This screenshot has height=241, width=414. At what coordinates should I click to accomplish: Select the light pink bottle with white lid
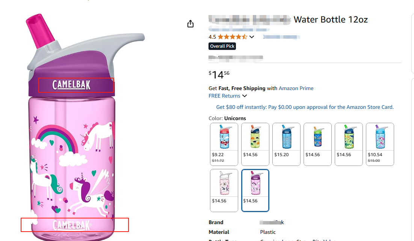click(224, 190)
